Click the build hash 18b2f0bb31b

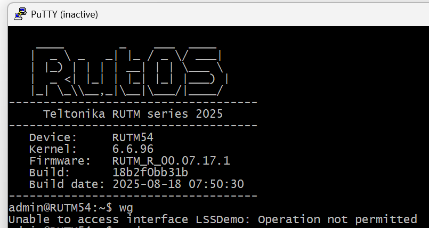click(x=150, y=173)
